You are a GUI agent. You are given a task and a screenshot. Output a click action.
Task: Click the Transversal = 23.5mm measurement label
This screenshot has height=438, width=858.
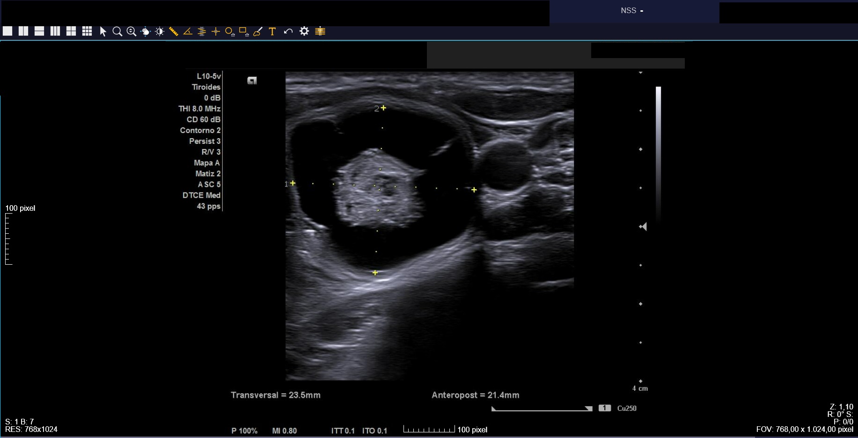point(276,395)
